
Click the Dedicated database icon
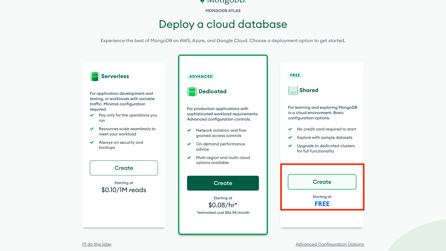[192, 92]
